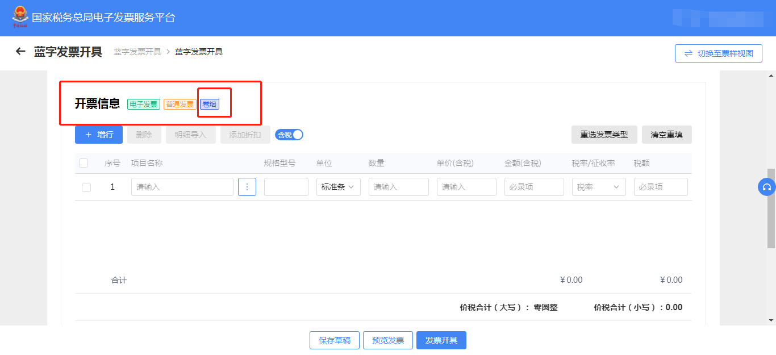
Task: Click the 序号 column header
Action: pyautogui.click(x=112, y=163)
